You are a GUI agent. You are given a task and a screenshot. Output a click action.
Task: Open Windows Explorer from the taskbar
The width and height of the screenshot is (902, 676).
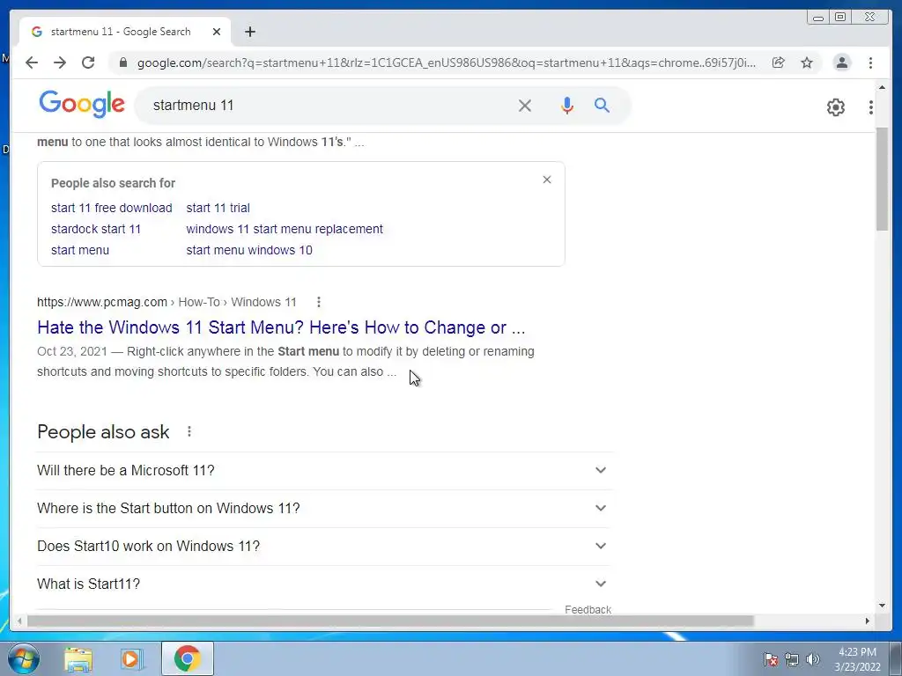(78, 658)
